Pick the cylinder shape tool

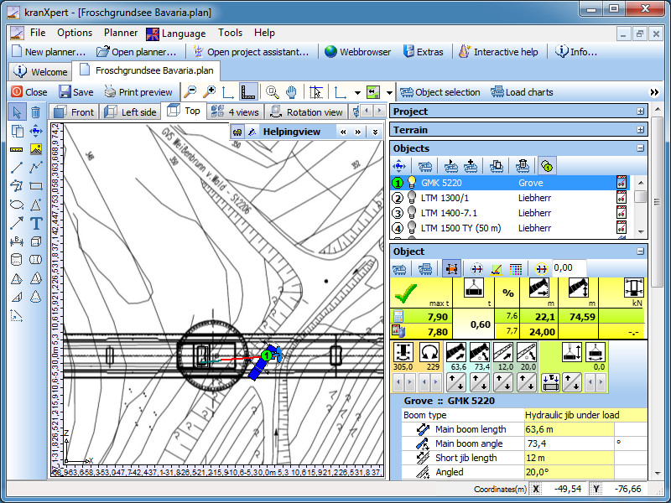[x=17, y=260]
